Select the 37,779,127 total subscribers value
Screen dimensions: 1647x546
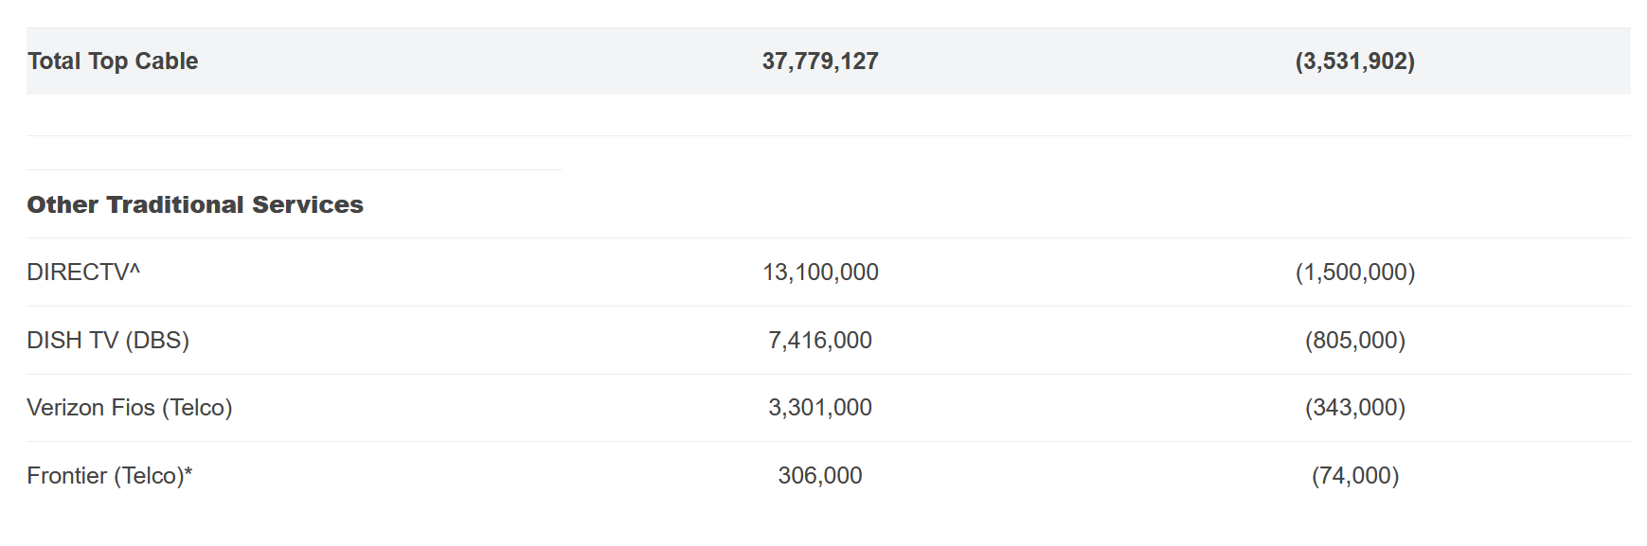[x=820, y=62]
